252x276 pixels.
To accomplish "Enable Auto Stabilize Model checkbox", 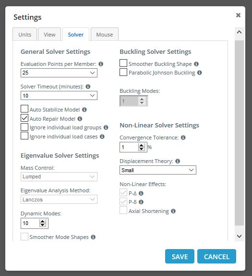I will click(24, 109).
